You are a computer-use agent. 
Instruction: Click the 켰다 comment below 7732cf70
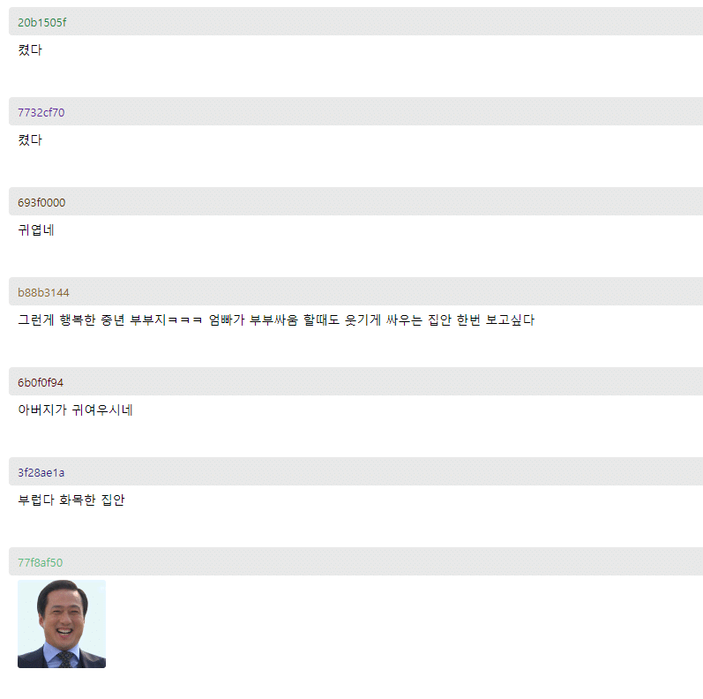coord(30,140)
